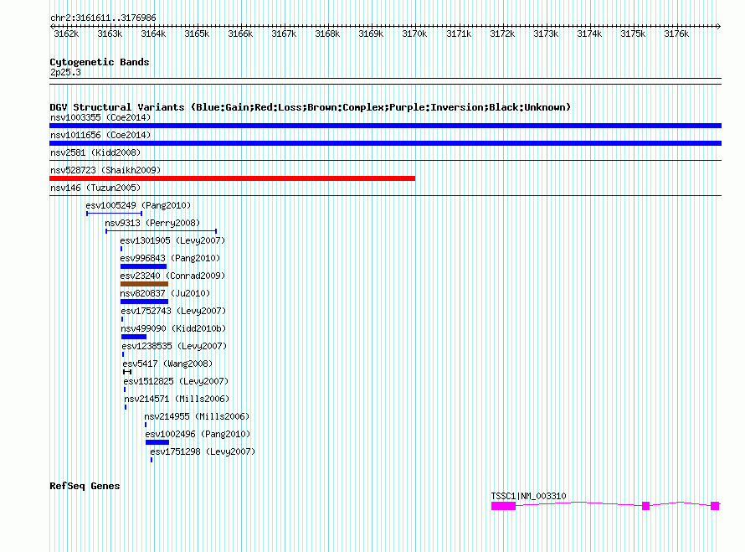The height and width of the screenshot is (552, 745).
Task: Select the esv1751298 (Levy2007) label
Action: point(202,451)
